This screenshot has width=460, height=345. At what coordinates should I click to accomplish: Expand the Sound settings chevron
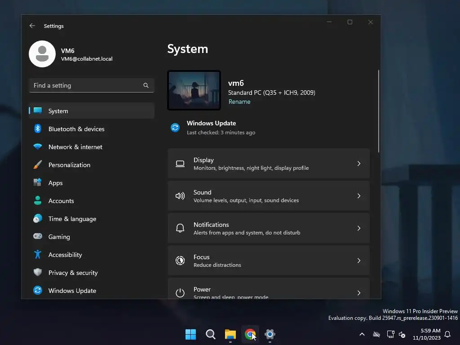pyautogui.click(x=359, y=196)
